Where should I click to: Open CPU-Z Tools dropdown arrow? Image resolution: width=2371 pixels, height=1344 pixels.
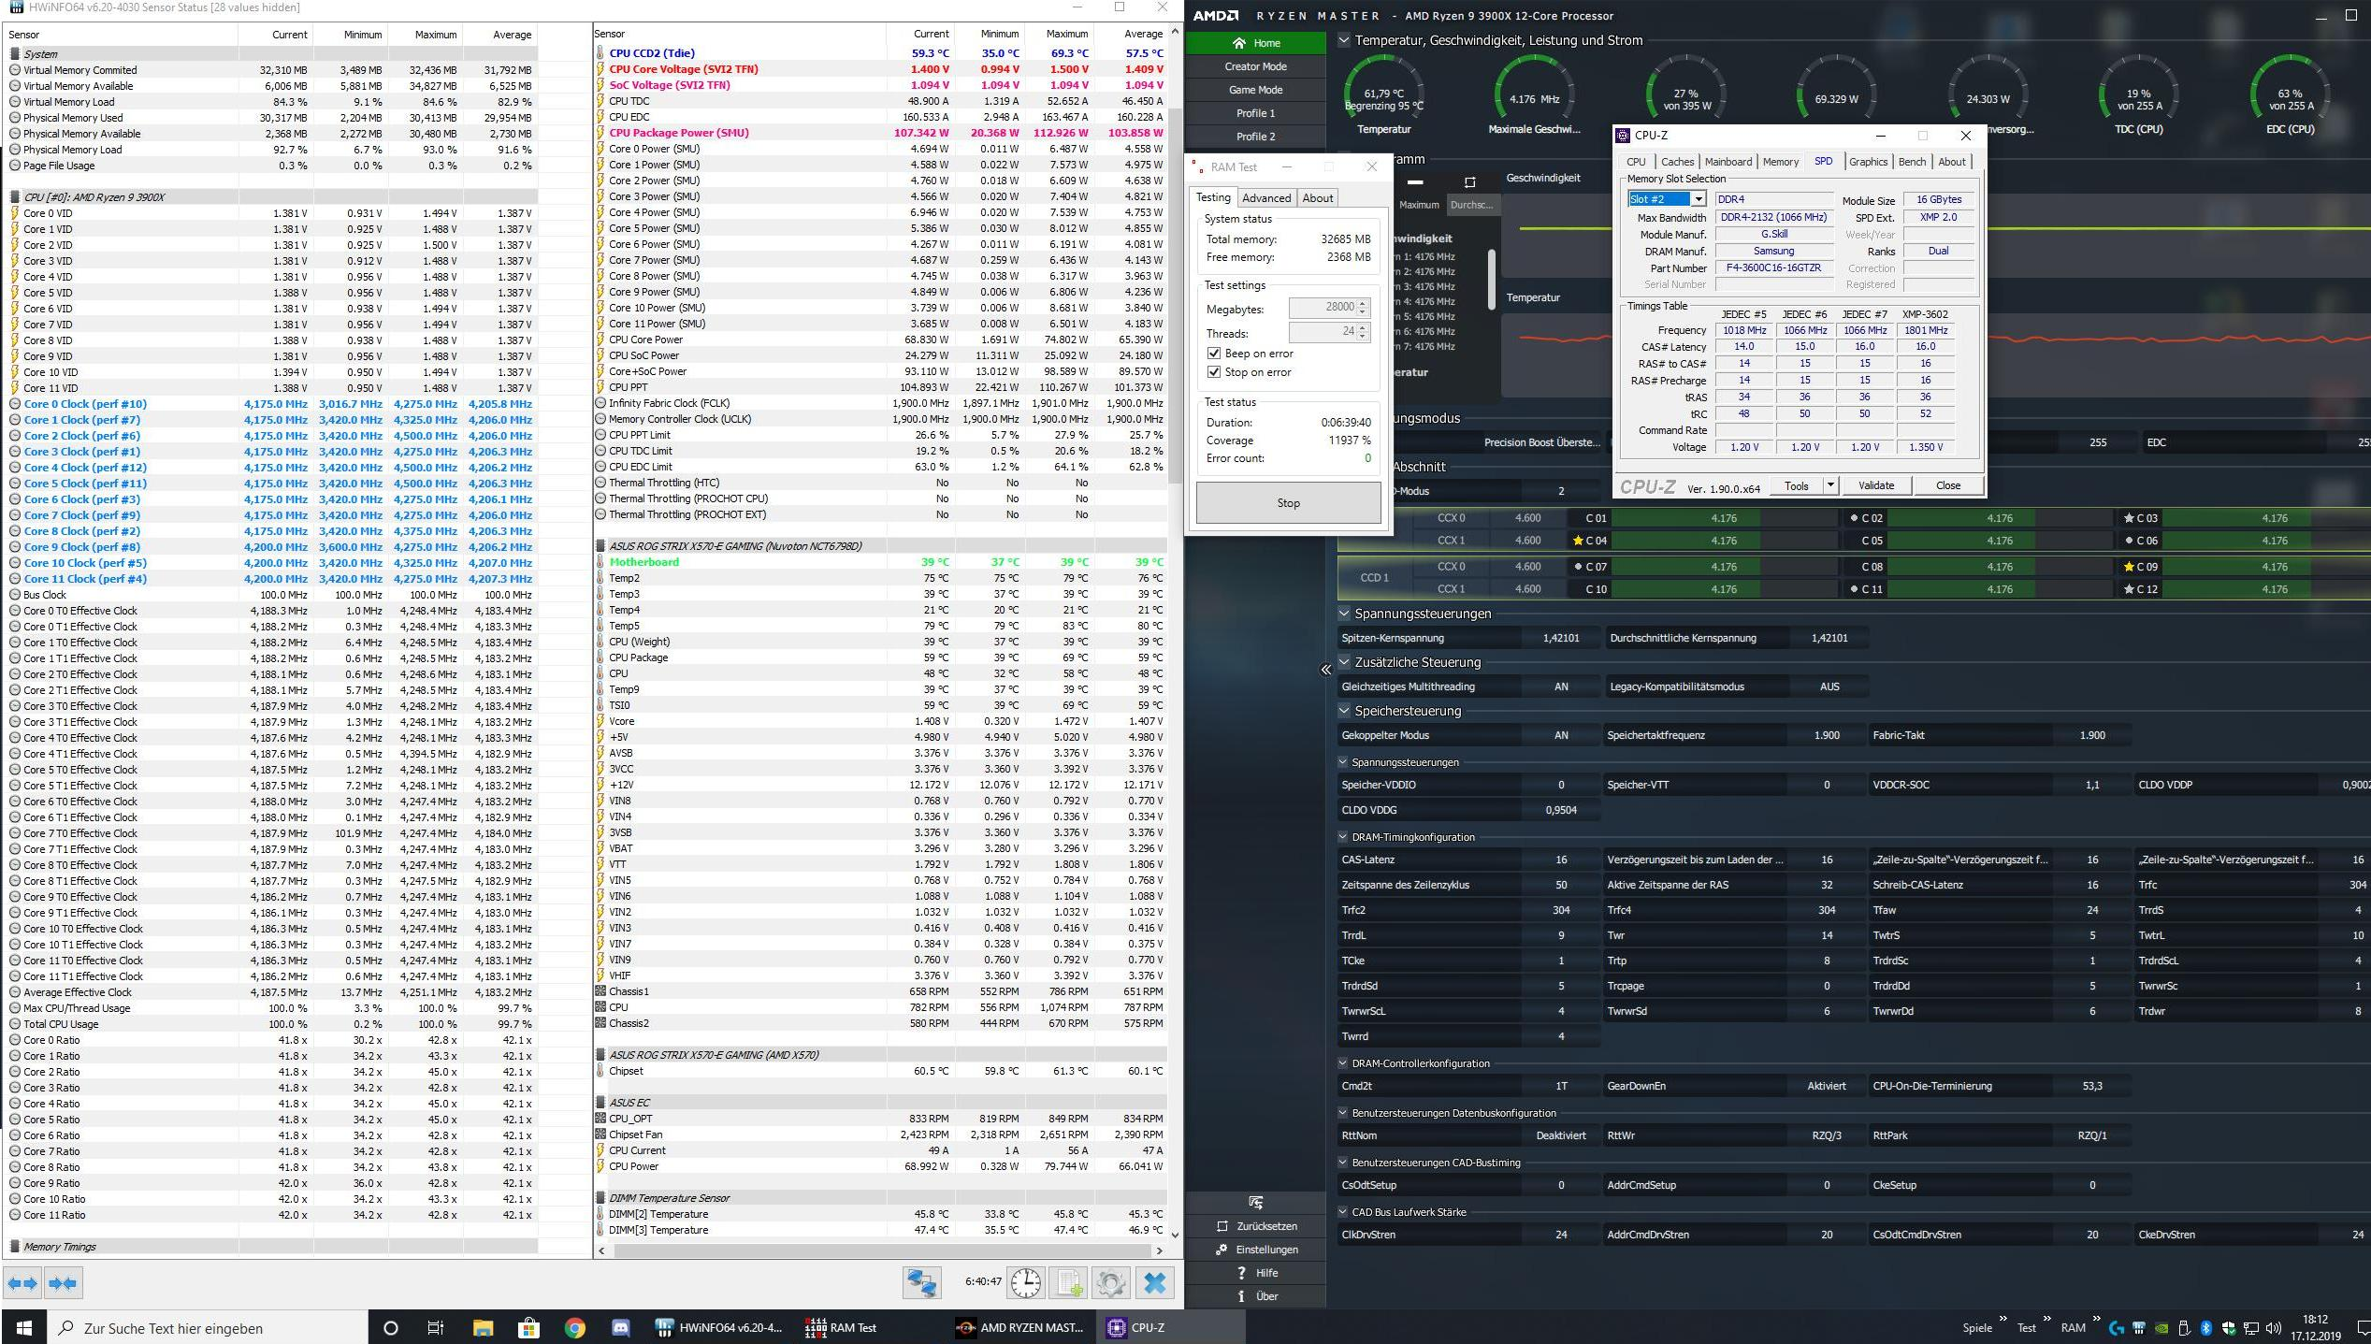(1830, 485)
